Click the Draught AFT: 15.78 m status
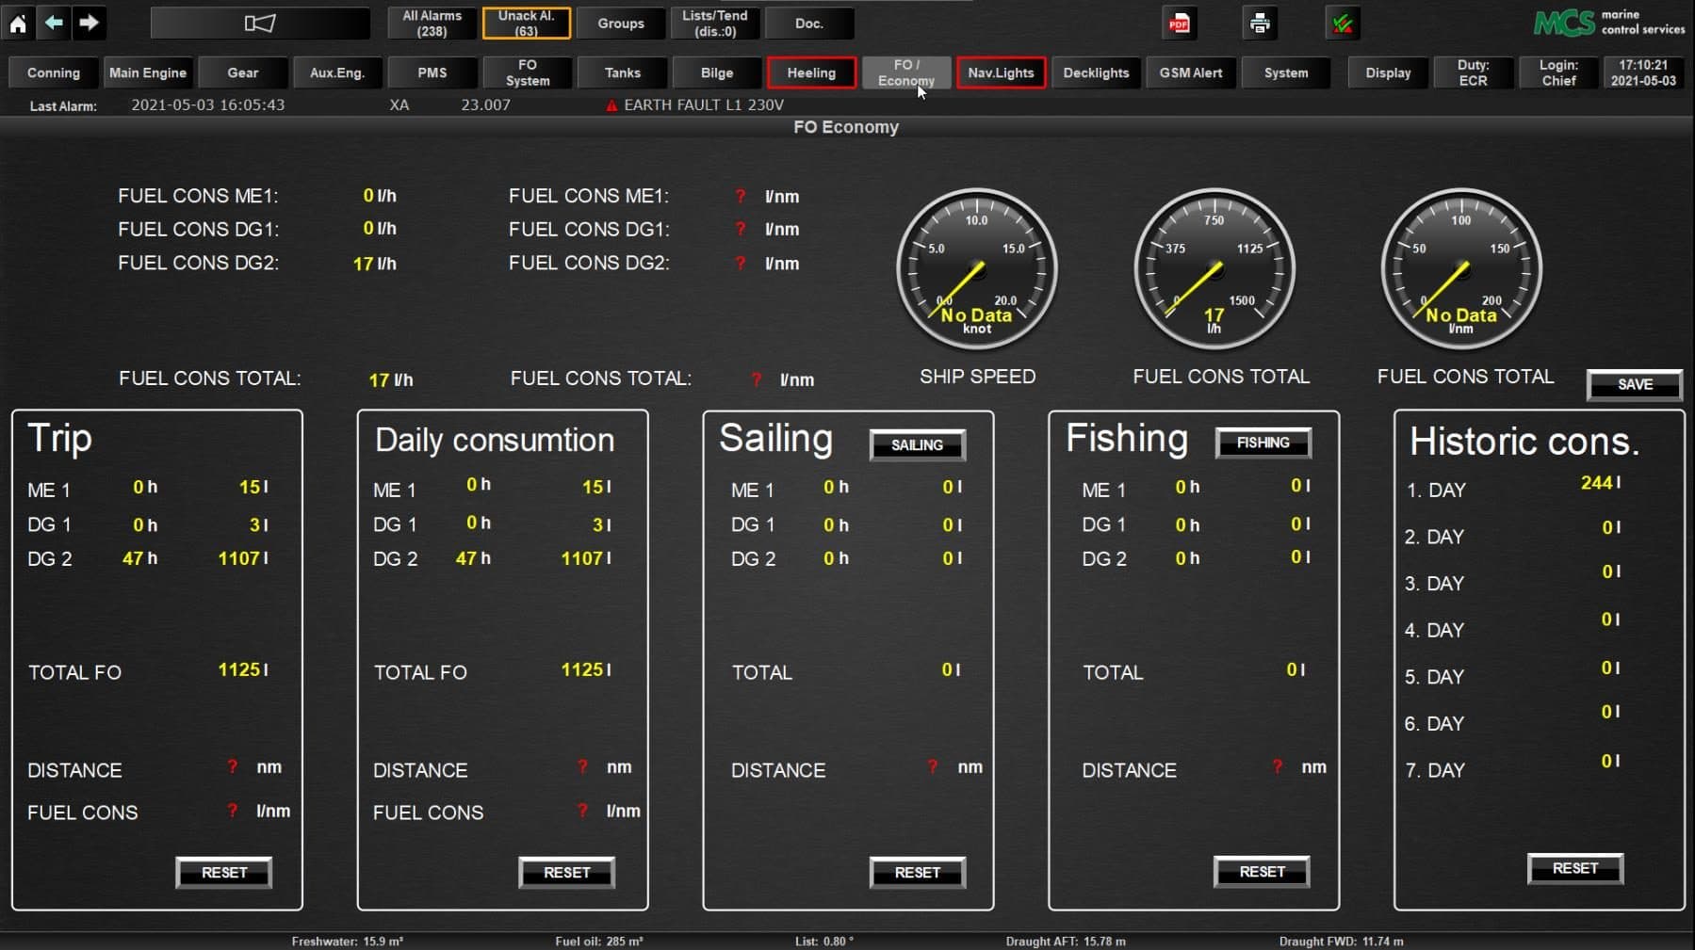The height and width of the screenshot is (950, 1695). (x=1066, y=942)
